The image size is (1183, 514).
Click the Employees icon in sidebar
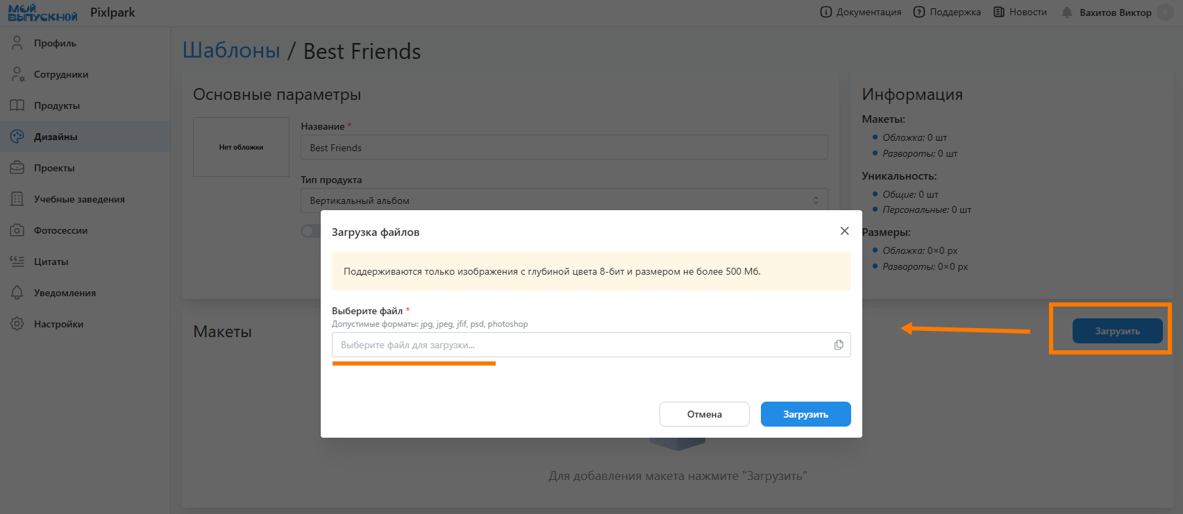tap(17, 74)
